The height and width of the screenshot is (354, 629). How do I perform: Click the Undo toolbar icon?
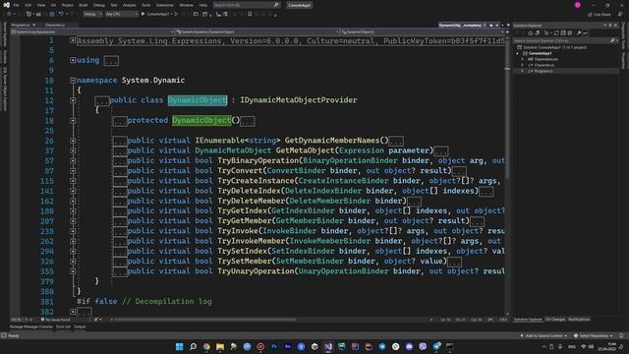[61, 14]
